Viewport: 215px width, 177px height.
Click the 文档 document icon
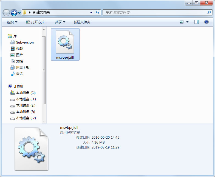13,61
